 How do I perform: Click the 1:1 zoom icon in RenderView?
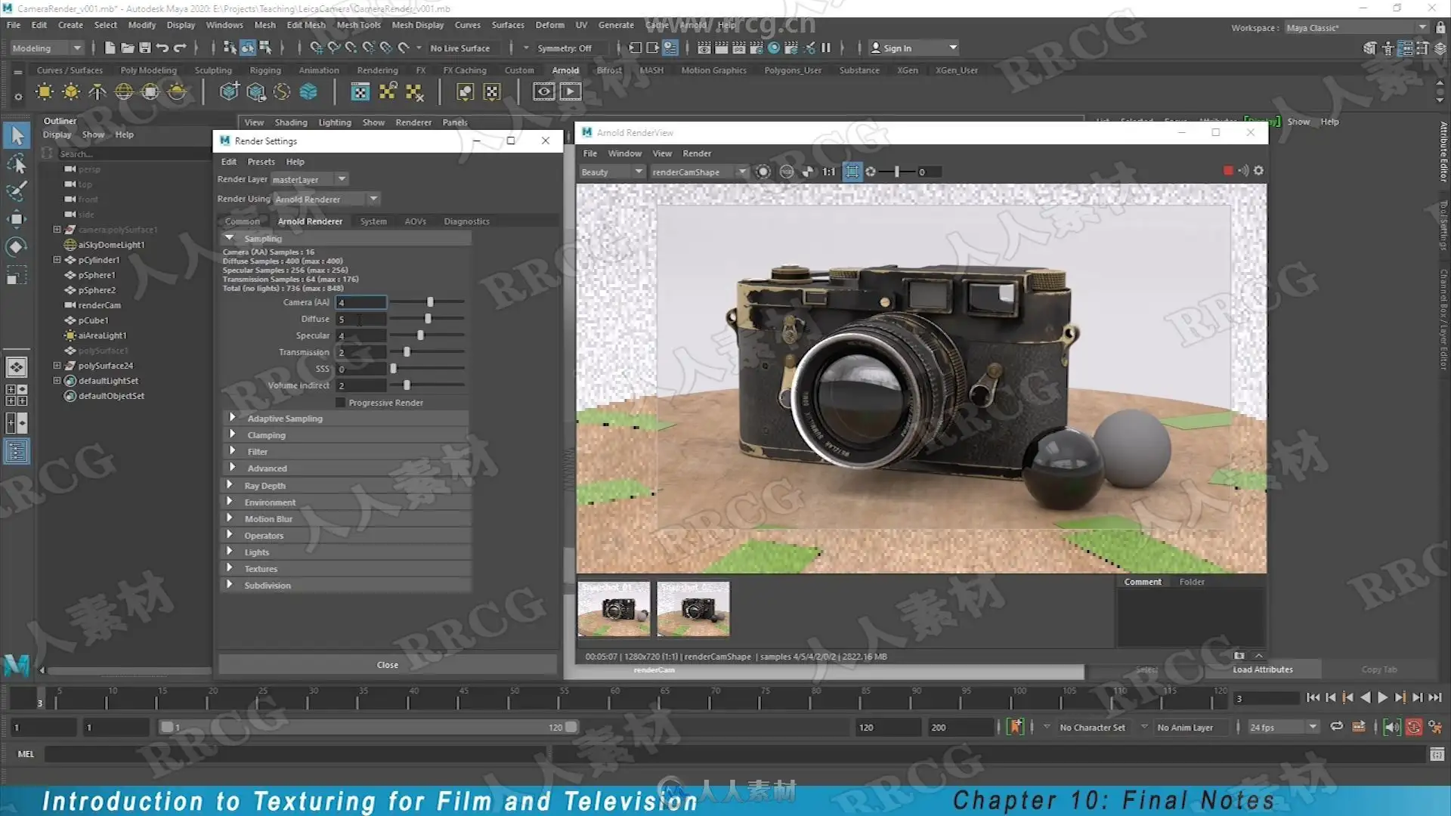pos(829,172)
